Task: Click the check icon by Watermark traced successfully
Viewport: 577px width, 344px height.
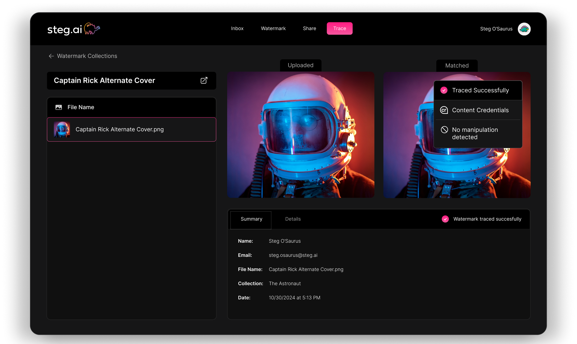Action: [x=445, y=219]
